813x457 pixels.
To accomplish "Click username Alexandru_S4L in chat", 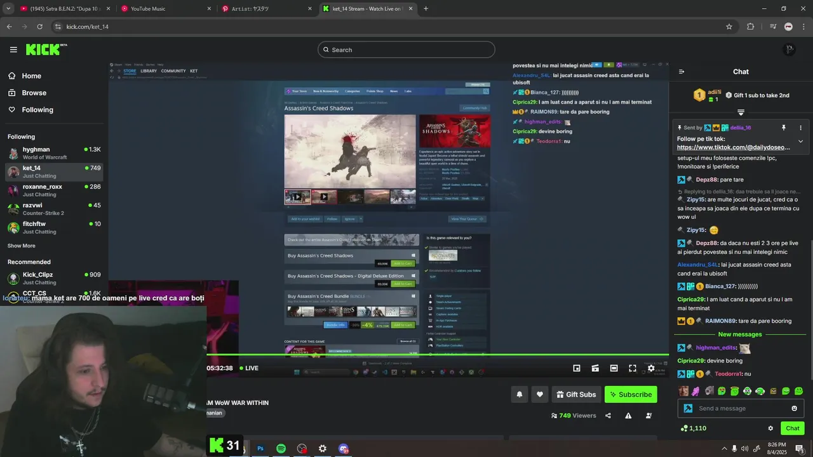I will coord(697,265).
